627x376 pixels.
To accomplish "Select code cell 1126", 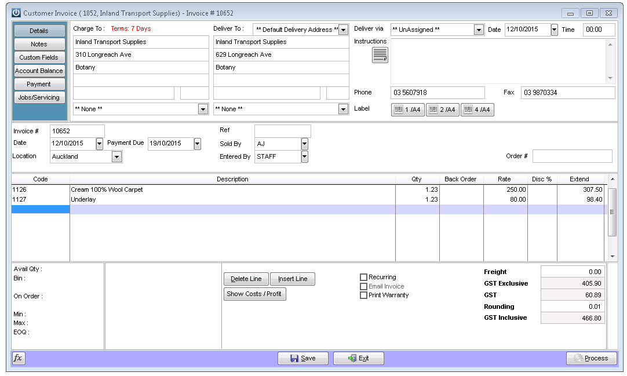I will pos(41,190).
